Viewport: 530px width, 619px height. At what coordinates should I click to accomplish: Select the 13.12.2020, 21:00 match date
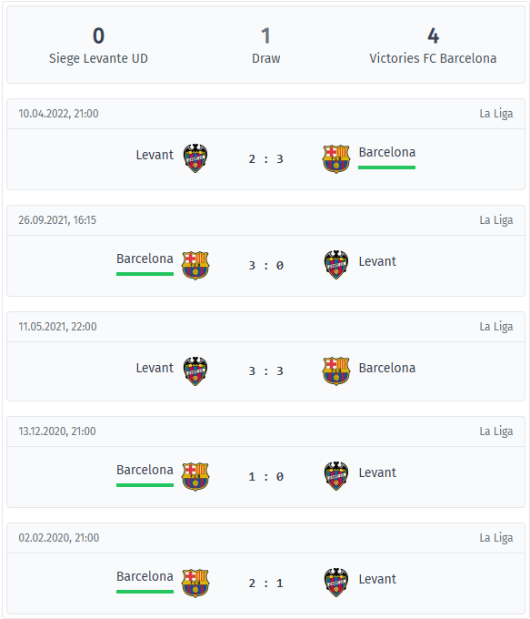pos(57,431)
